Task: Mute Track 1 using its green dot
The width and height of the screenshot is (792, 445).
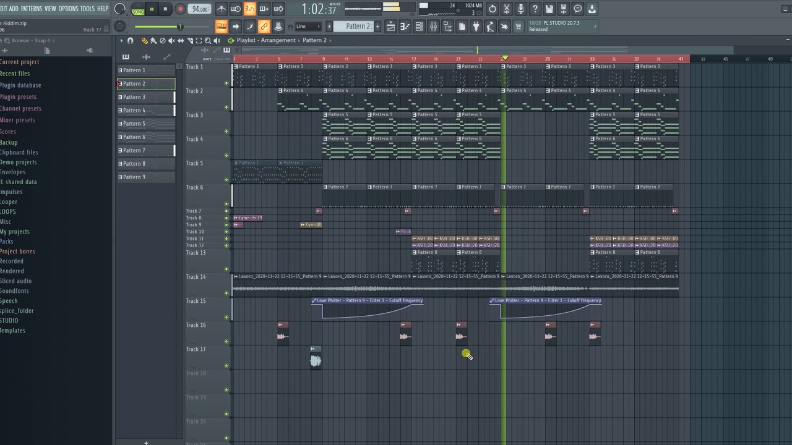Action: [x=226, y=83]
